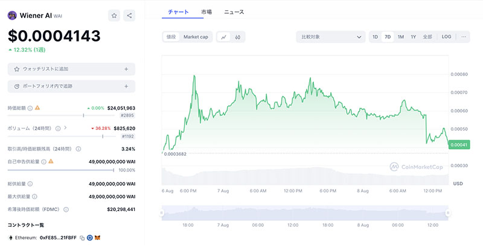Open the share icon button
The width and height of the screenshot is (483, 246).
[129, 15]
